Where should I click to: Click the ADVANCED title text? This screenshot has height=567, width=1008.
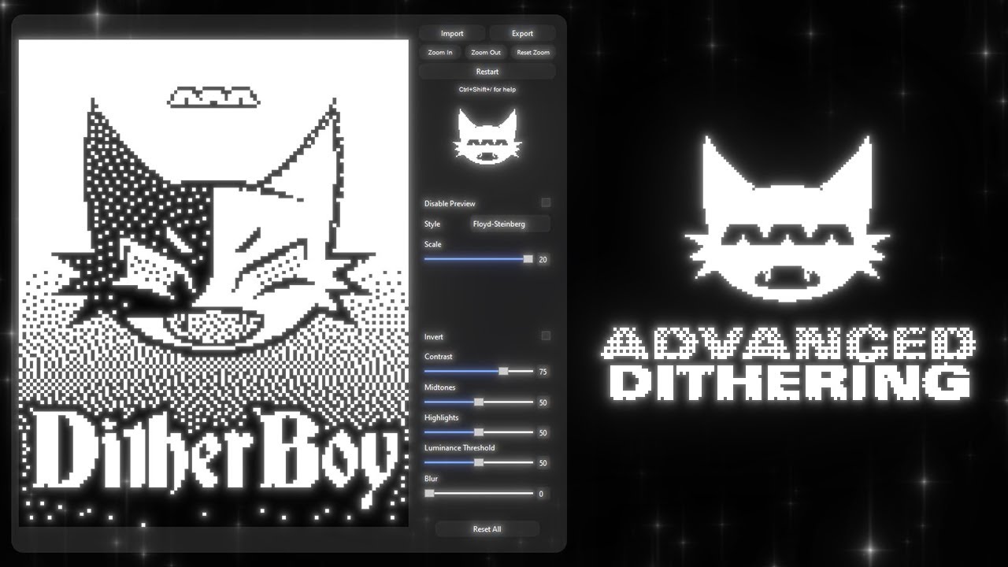(789, 344)
